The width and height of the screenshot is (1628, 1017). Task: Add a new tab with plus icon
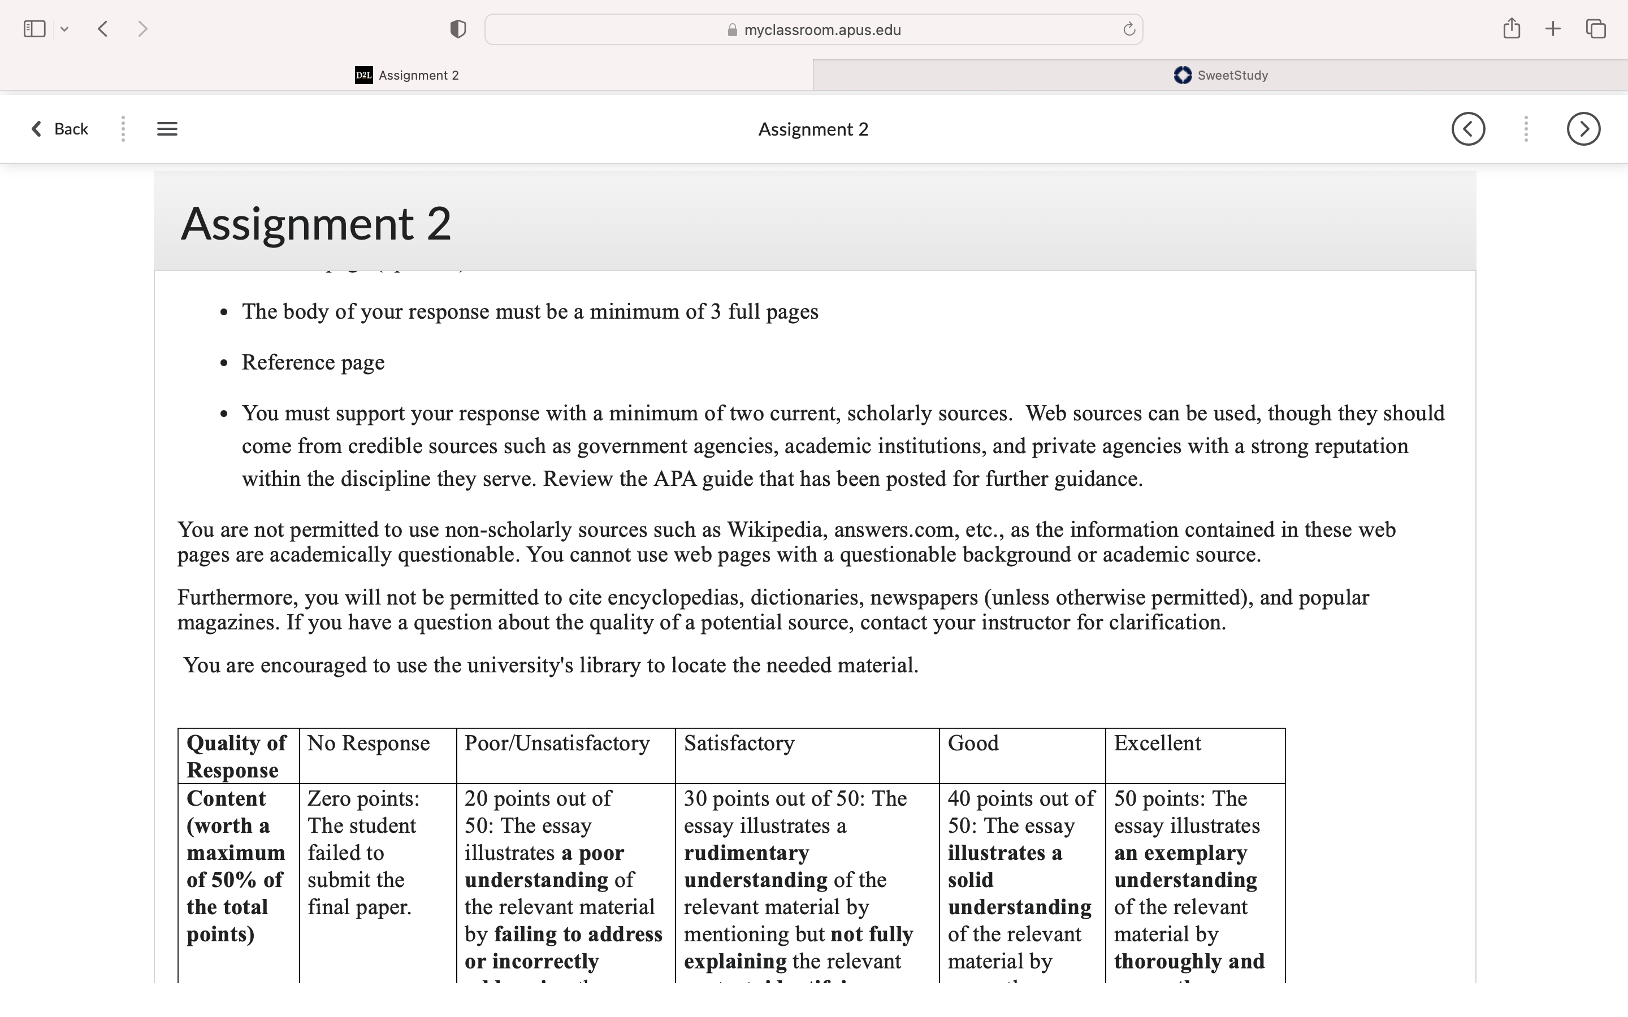1553,29
